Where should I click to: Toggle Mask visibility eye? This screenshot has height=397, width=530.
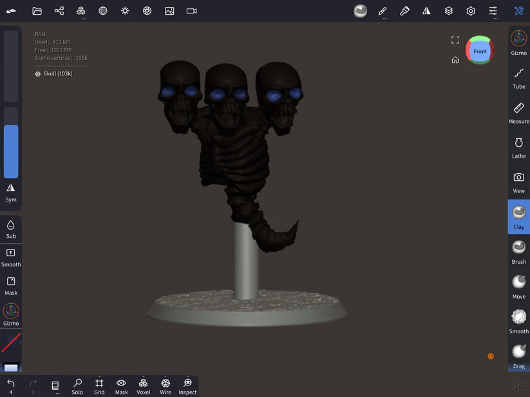pyautogui.click(x=121, y=387)
